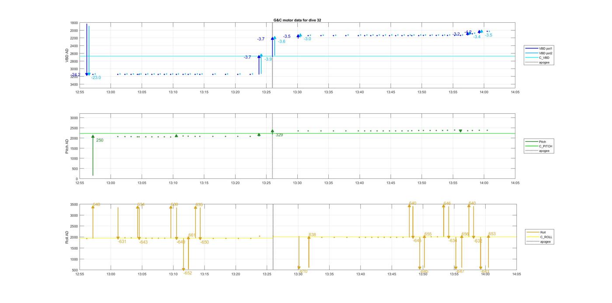612x303 pixels.
Task: Click the '250' pitch data label
Action: (x=100, y=140)
